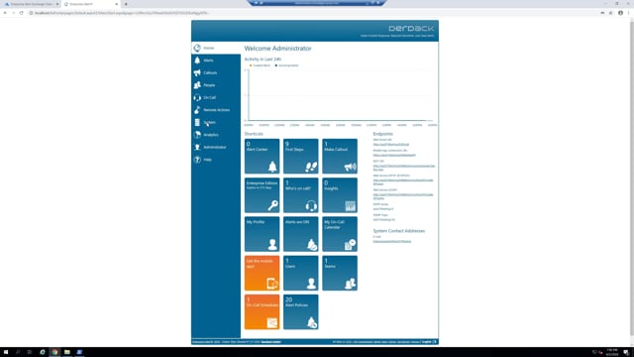Click the browser address bar
The height and width of the screenshot is (357, 634).
311,13
